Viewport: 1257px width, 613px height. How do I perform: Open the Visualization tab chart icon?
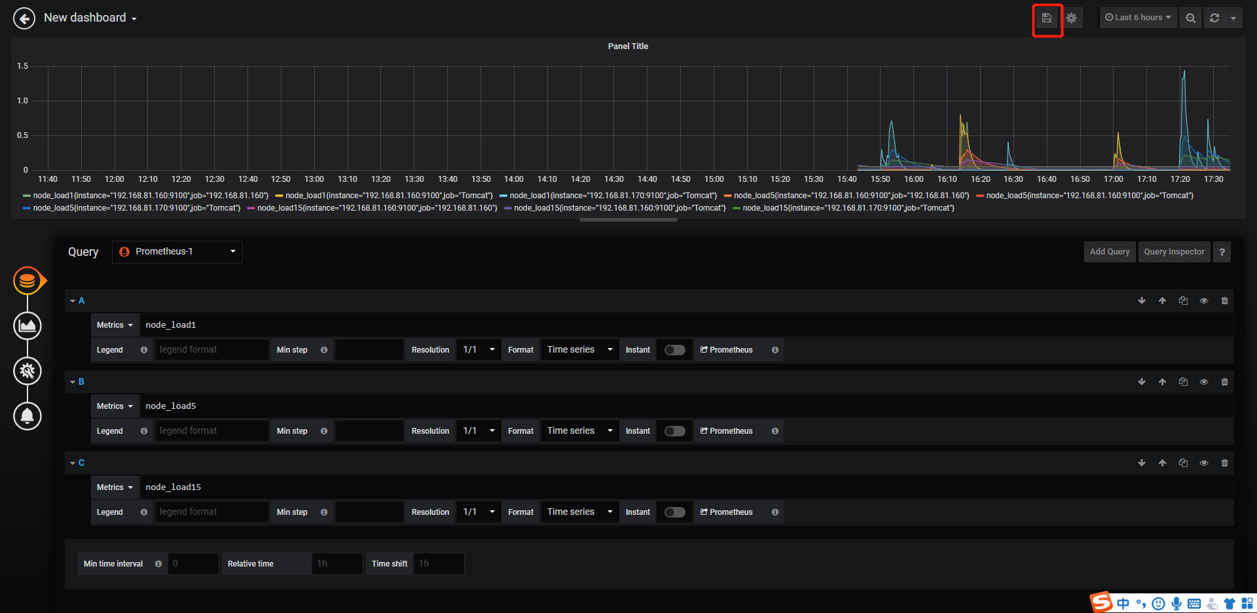click(x=27, y=326)
